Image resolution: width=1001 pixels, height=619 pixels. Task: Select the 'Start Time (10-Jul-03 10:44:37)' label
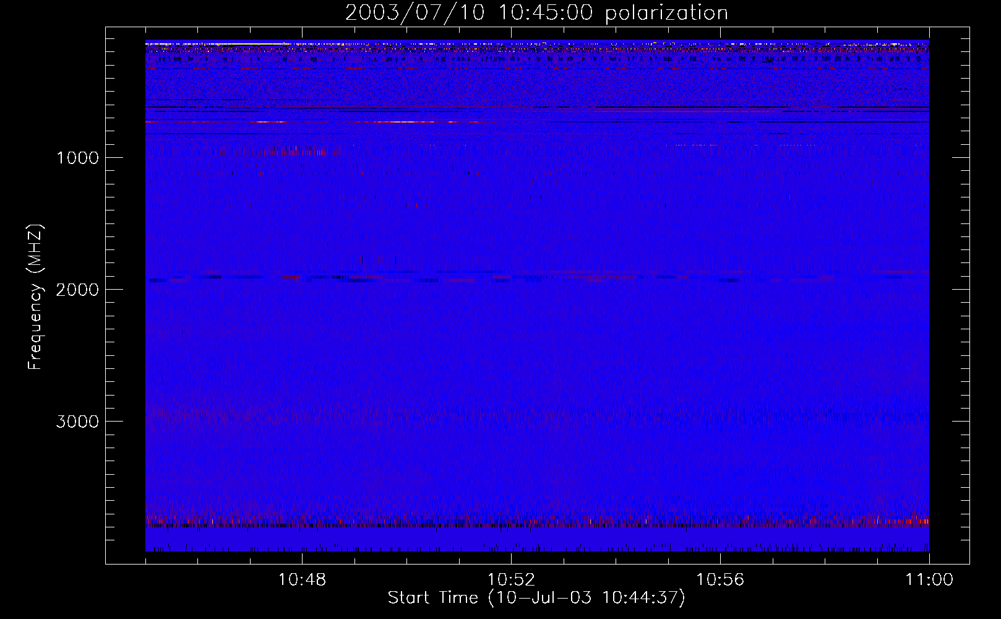(x=536, y=598)
